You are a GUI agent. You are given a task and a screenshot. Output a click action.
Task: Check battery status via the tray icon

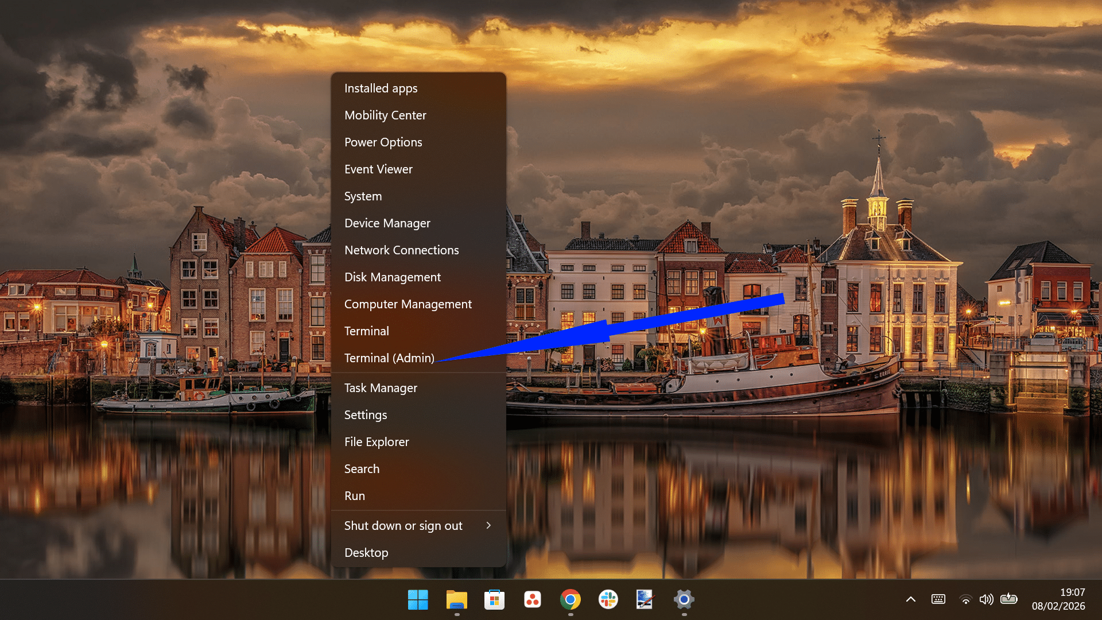1009,599
